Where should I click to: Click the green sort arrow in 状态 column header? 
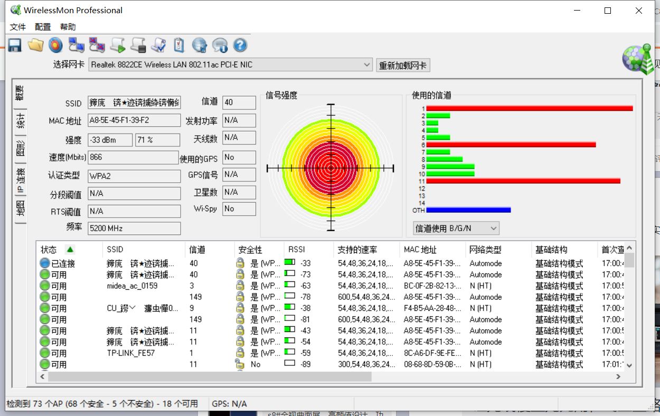[70, 250]
